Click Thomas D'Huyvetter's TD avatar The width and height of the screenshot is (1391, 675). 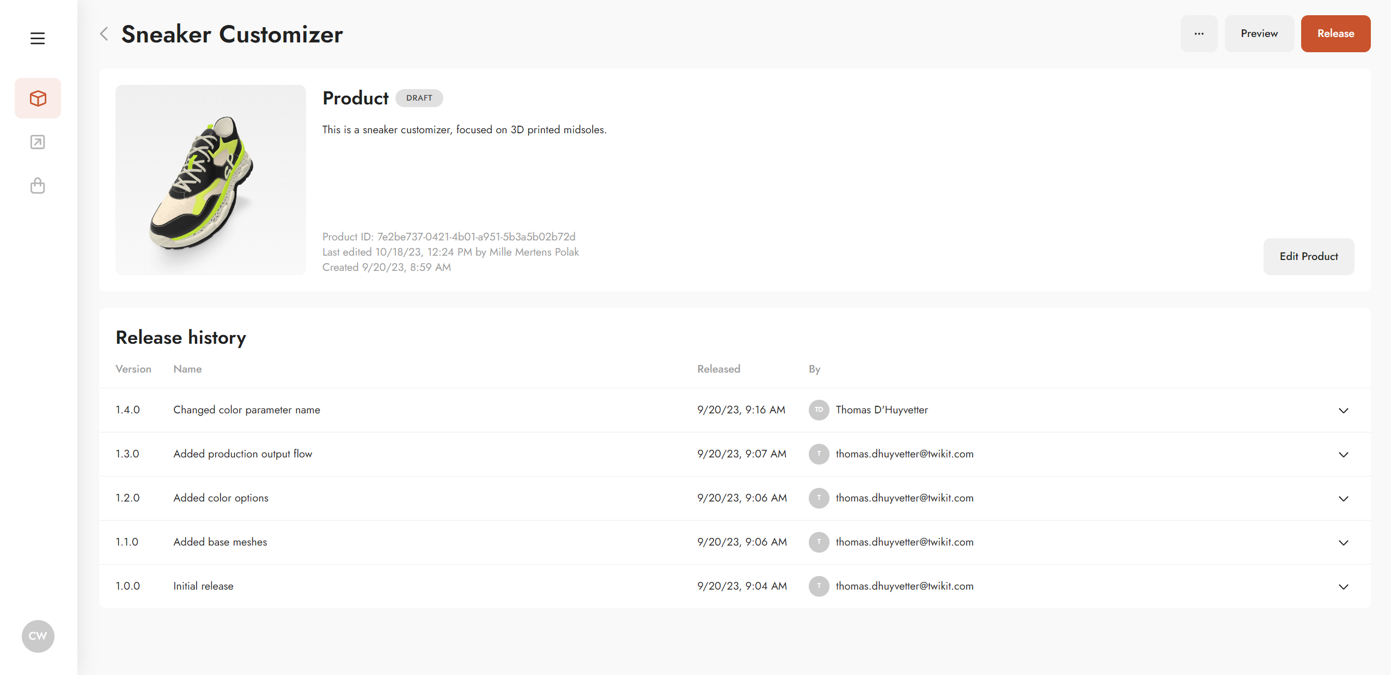coord(819,410)
